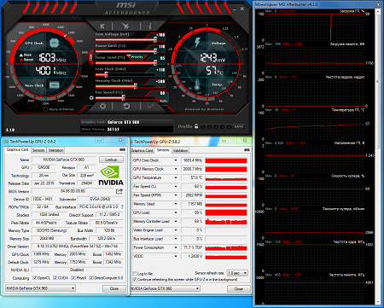The width and height of the screenshot is (384, 308).
Task: Toggle the PhysX checkbox in GPU-Z
Action: coord(73,278)
